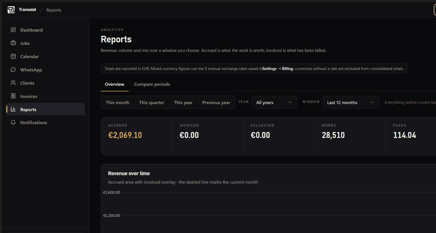The height and width of the screenshot is (233, 436).
Task: Open Notifications label in sidebar
Action: pos(34,122)
